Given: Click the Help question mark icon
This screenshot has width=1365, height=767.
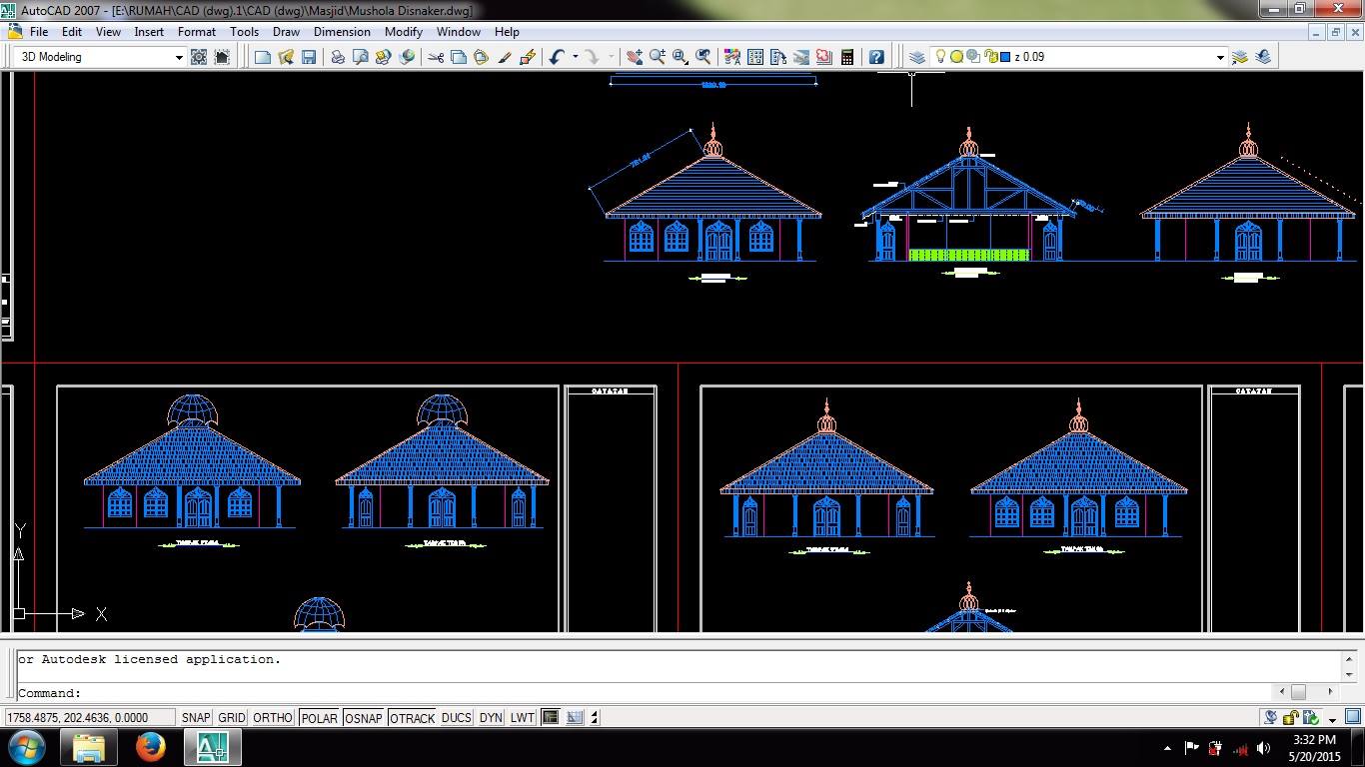Looking at the screenshot, I should [876, 57].
